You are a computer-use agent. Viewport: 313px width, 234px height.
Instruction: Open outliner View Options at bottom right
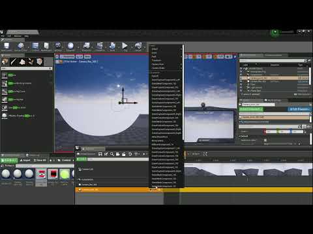pos(302,94)
